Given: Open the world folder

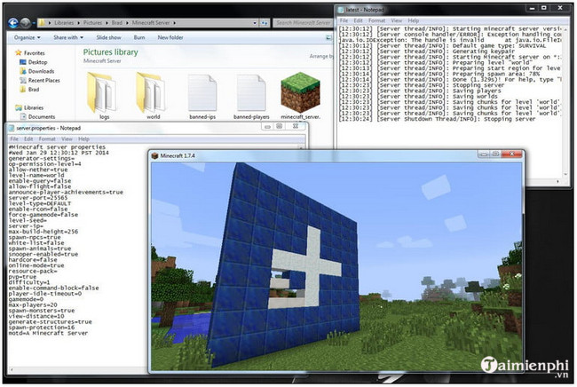Looking at the screenshot, I should 151,96.
